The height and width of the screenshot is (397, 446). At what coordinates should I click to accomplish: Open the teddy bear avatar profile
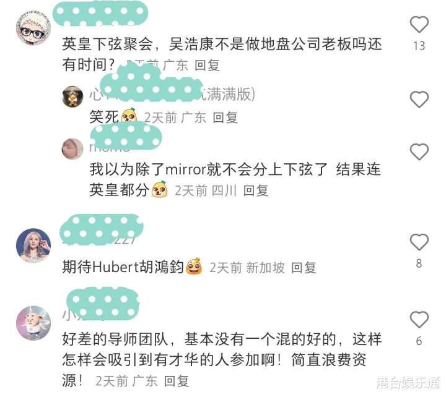coord(72,96)
